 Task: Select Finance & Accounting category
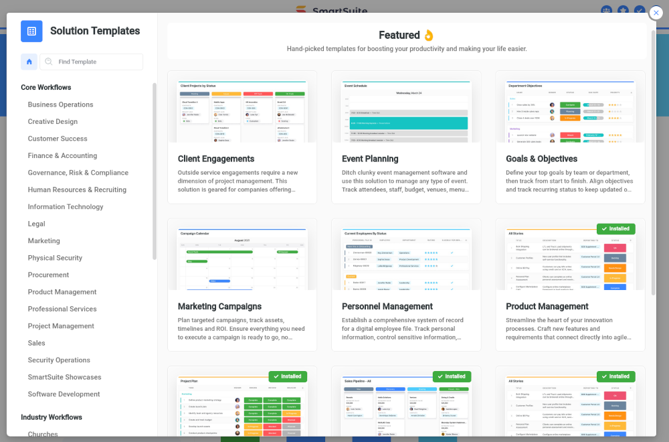(62, 156)
